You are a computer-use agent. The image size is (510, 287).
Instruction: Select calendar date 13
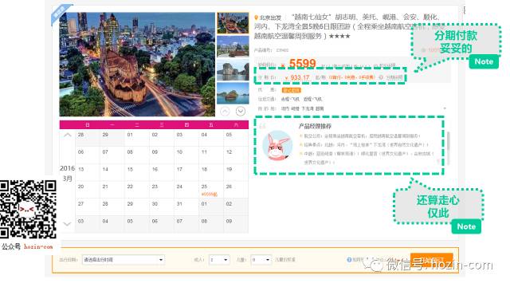point(88,172)
